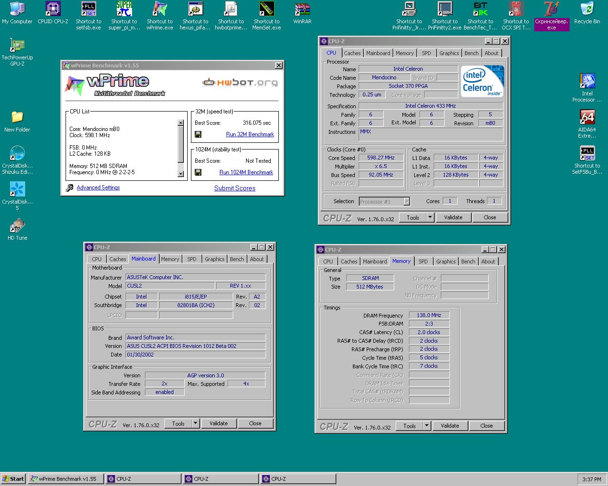This screenshot has width=608, height=486.
Task: Open the About tab in Memory window
Action: click(x=488, y=262)
